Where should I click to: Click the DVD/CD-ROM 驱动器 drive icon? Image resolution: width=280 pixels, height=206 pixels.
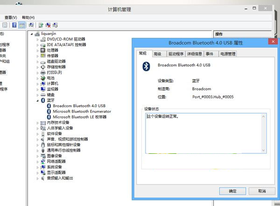(x=43, y=39)
